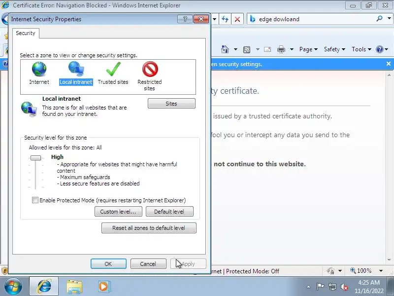
Task: Open the Tools menu
Action: click(x=361, y=49)
